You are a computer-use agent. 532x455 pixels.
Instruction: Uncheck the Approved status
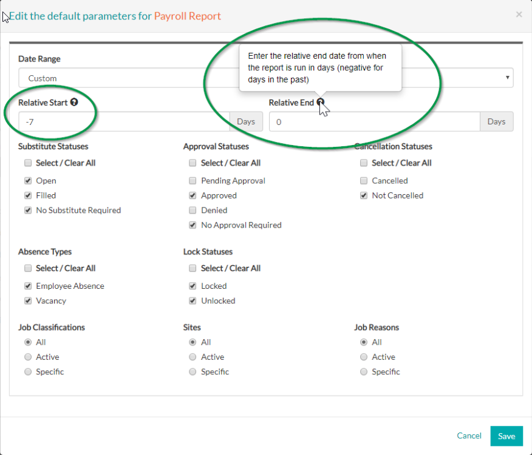coord(193,195)
